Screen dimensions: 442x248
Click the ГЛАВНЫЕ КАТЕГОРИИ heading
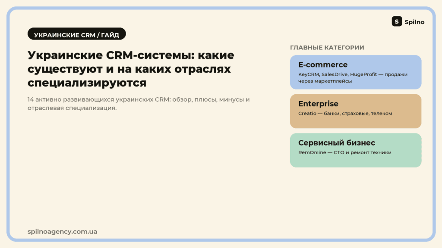327,47
